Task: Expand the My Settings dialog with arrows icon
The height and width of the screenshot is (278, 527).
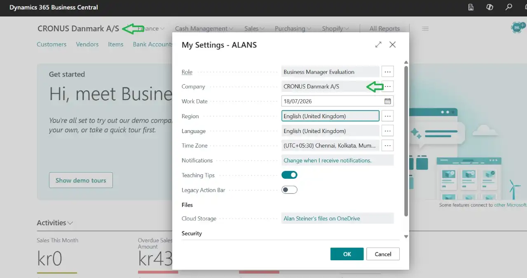Action: [378, 44]
